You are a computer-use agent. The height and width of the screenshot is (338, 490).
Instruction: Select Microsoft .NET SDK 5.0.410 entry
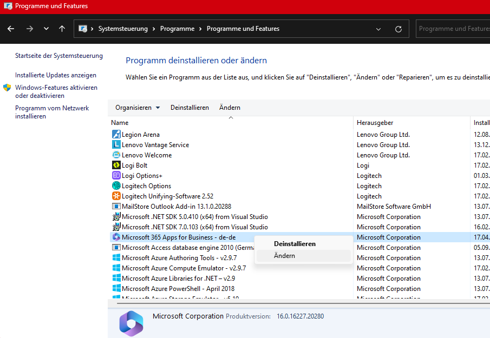(195, 217)
